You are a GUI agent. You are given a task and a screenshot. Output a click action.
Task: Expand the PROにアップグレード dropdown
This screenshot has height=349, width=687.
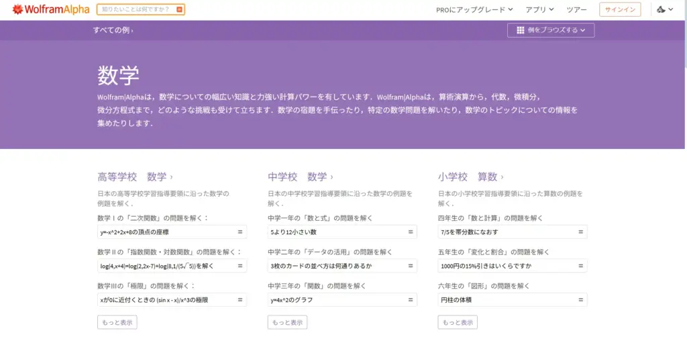point(474,9)
